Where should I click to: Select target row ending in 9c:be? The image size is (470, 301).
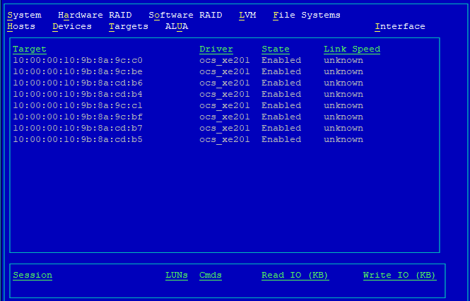click(78, 71)
